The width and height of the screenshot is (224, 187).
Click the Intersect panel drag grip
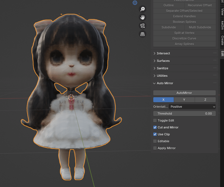pyautogui.click(x=215, y=53)
